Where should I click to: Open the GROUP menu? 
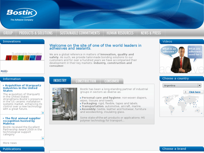[x=8, y=33]
